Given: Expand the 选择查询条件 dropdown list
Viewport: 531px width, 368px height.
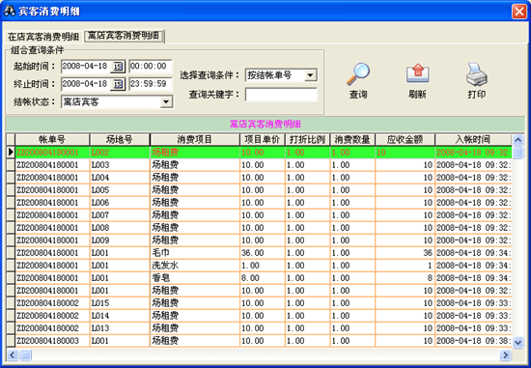Looking at the screenshot, I should [310, 75].
